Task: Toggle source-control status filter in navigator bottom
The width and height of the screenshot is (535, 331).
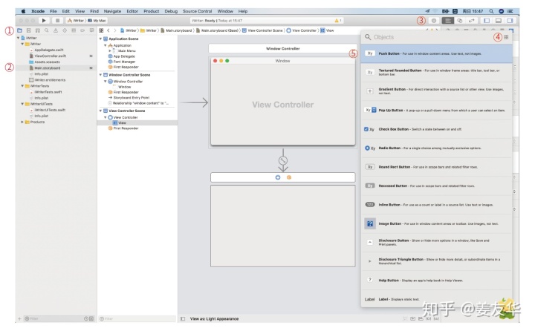Action: pyautogui.click(x=91, y=318)
